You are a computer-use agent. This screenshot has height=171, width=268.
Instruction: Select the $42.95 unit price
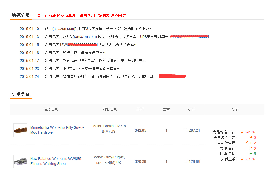141,130
